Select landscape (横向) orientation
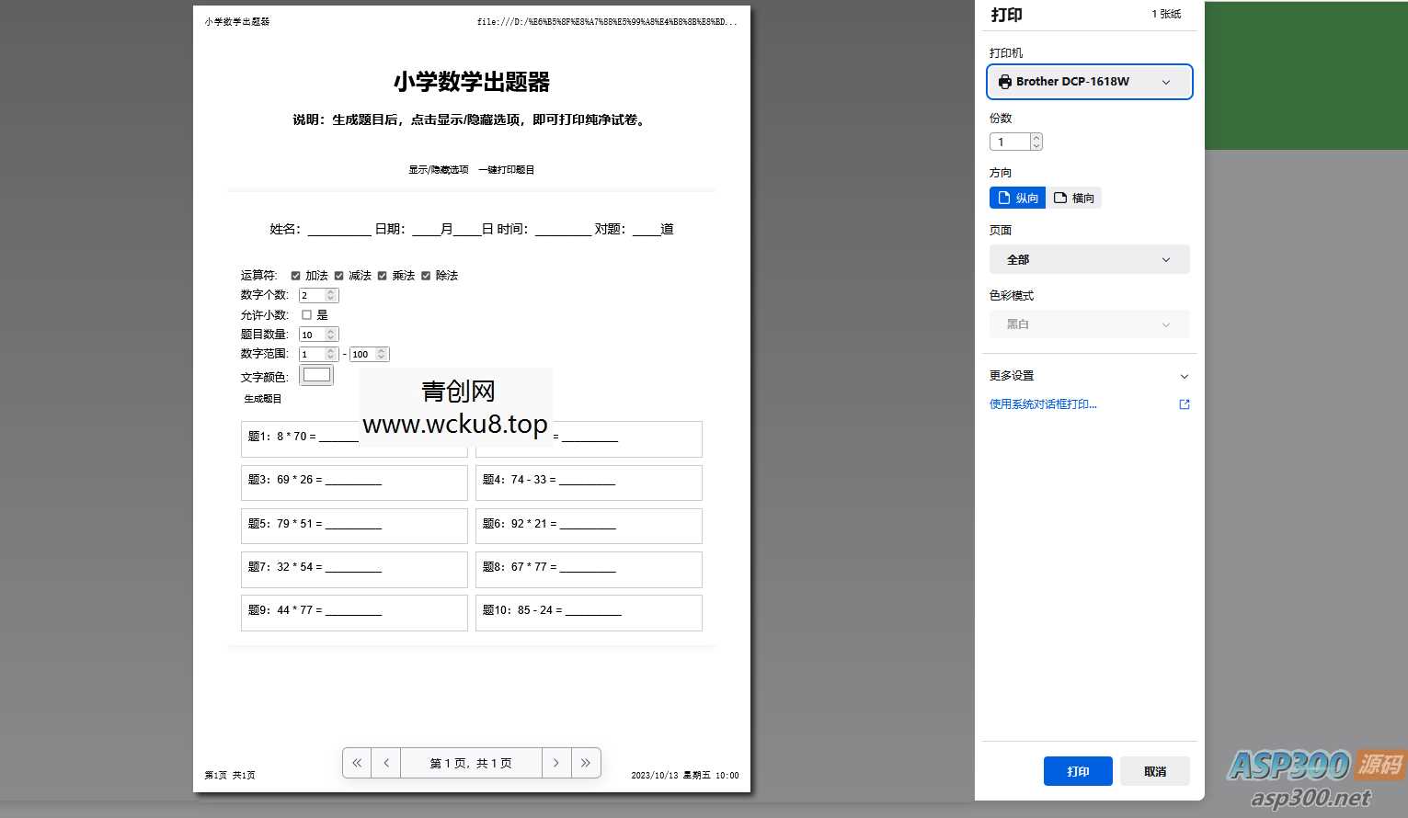Image resolution: width=1408 pixels, height=818 pixels. (1074, 197)
